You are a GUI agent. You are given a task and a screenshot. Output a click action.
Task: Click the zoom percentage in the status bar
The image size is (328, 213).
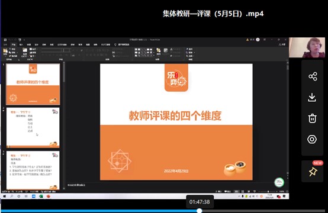point(282,192)
